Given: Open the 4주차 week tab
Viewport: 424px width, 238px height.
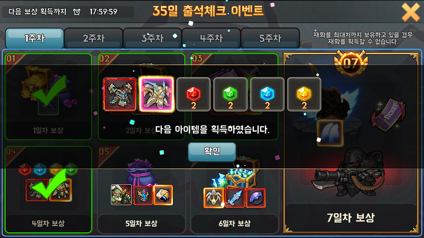Looking at the screenshot, I should tap(211, 38).
